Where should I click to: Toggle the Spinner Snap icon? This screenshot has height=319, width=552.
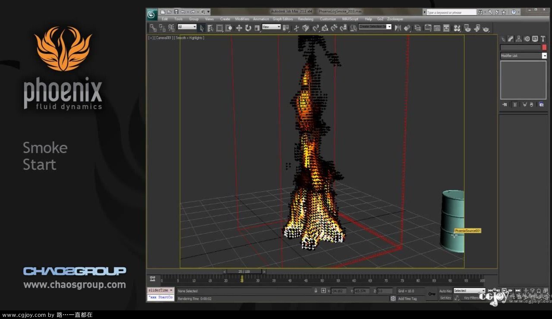click(343, 28)
